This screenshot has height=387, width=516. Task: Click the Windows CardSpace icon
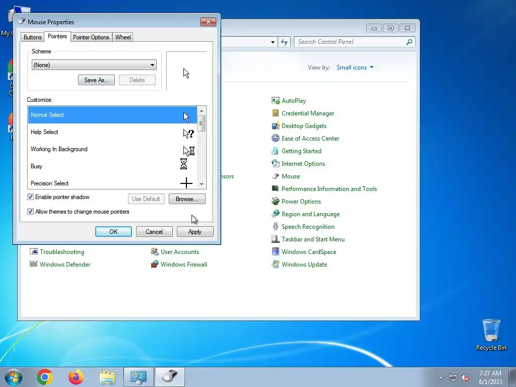coord(276,252)
